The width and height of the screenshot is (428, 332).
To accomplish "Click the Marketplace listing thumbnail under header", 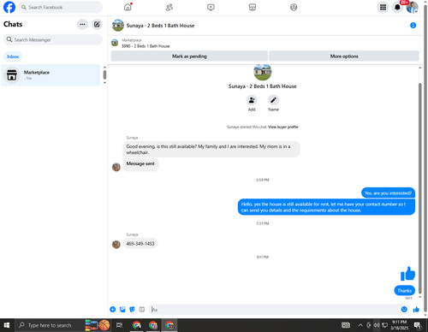I will click(x=115, y=43).
